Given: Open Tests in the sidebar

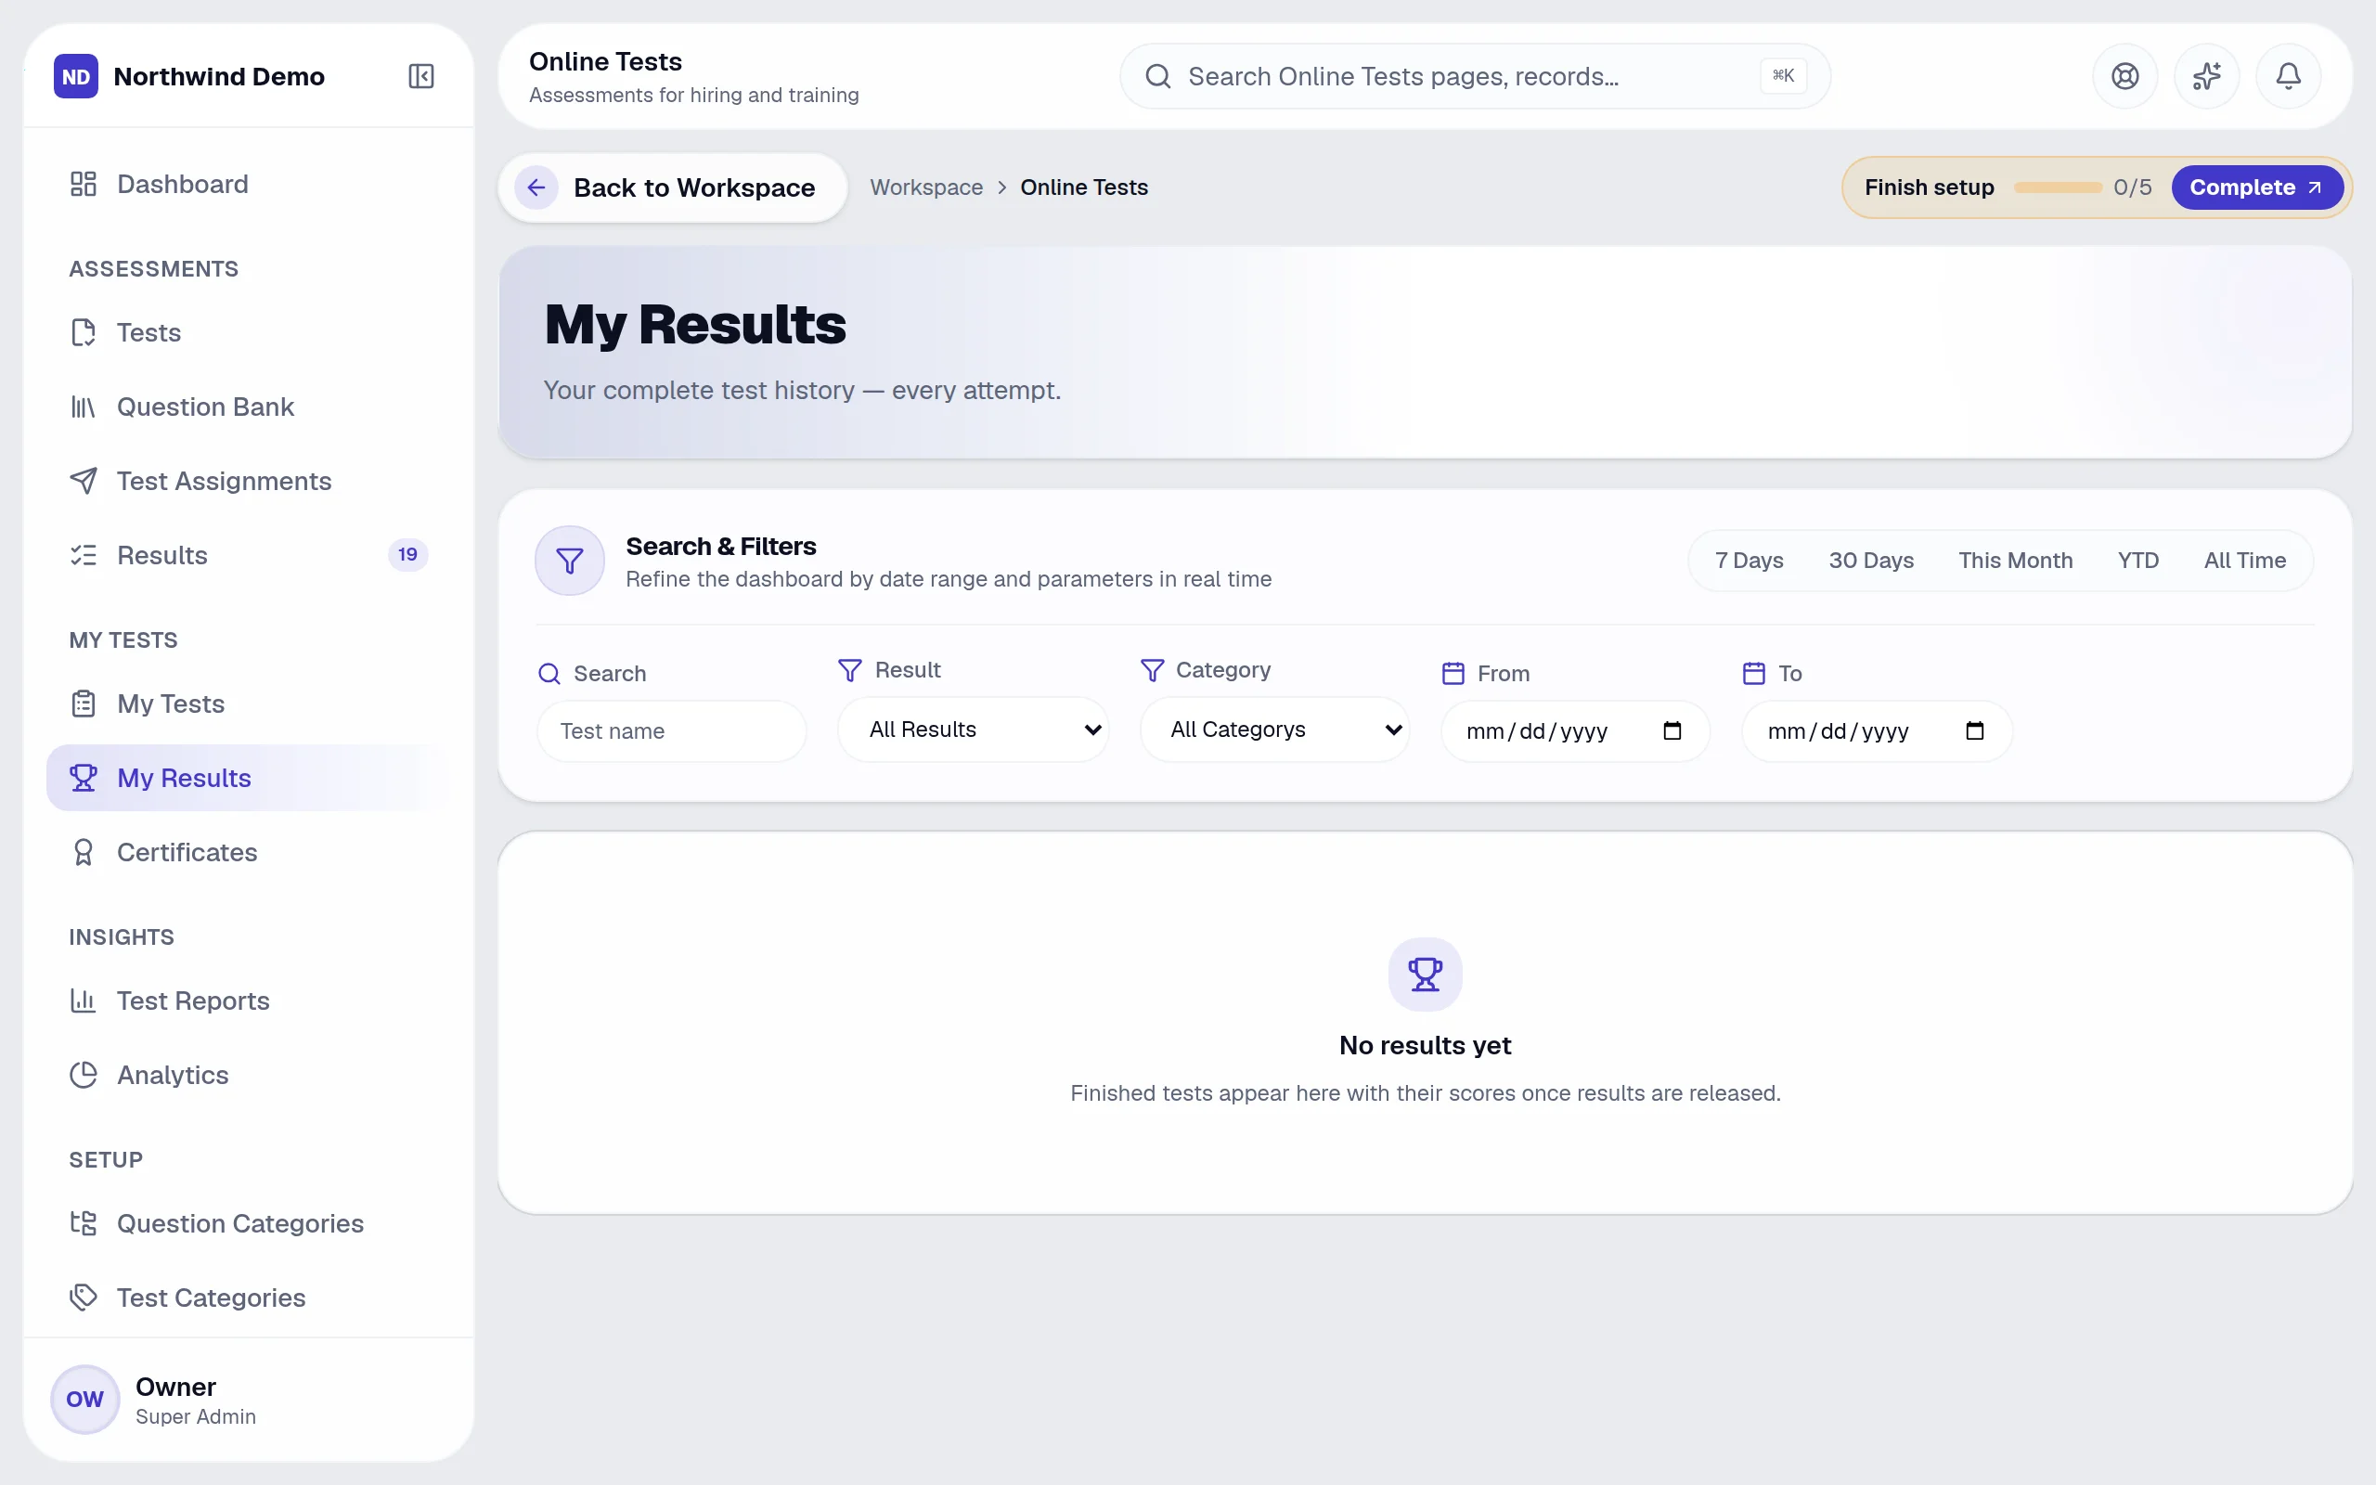Looking at the screenshot, I should (x=249, y=333).
